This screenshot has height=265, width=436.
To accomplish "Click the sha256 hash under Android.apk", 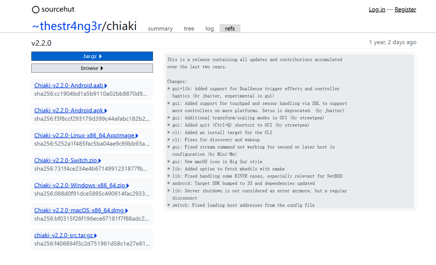I will pos(92,119).
